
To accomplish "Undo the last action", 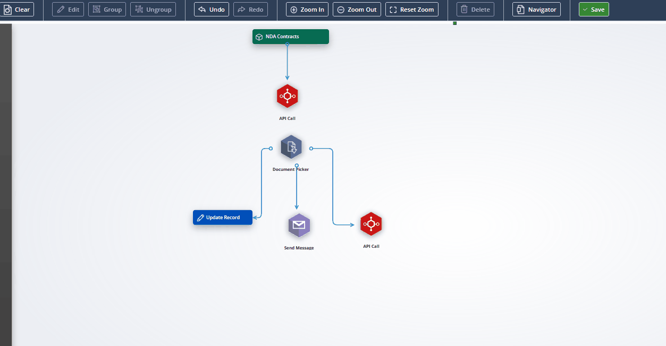I will pyautogui.click(x=212, y=10).
